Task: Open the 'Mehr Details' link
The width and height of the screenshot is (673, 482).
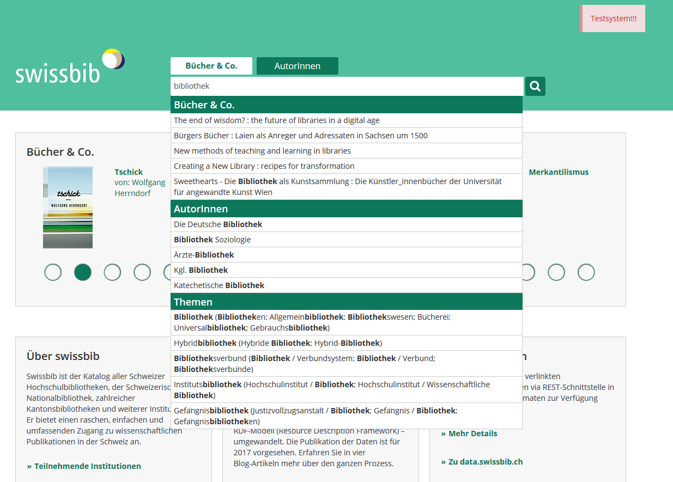Action: (x=472, y=434)
